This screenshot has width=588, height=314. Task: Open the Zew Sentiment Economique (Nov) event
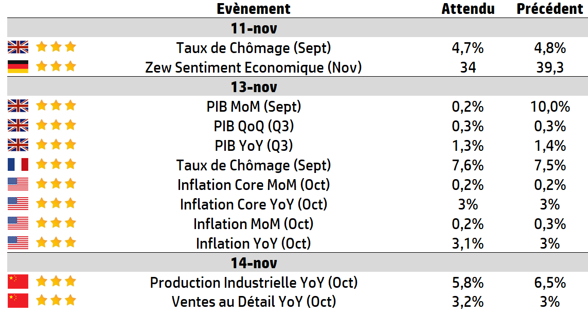click(254, 67)
